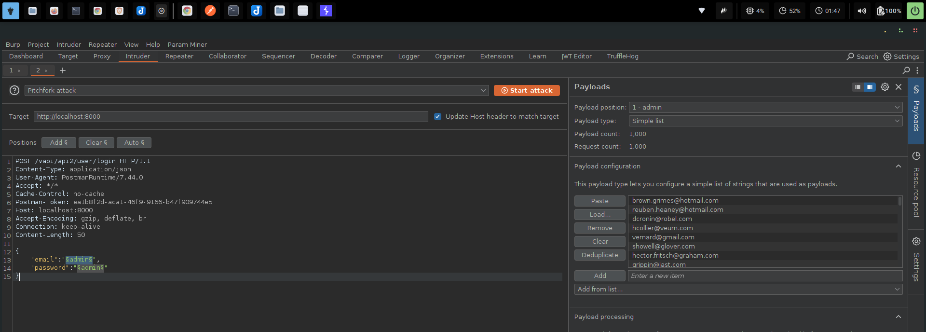Viewport: 926px width, 332px height.
Task: Open Payloads panel settings gear
Action: (885, 87)
